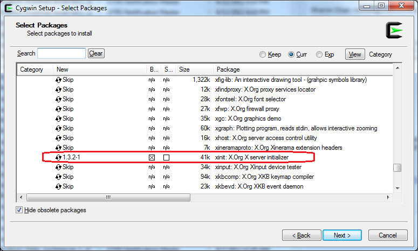Click Skip for xkbcomp package

pyautogui.click(x=68, y=177)
